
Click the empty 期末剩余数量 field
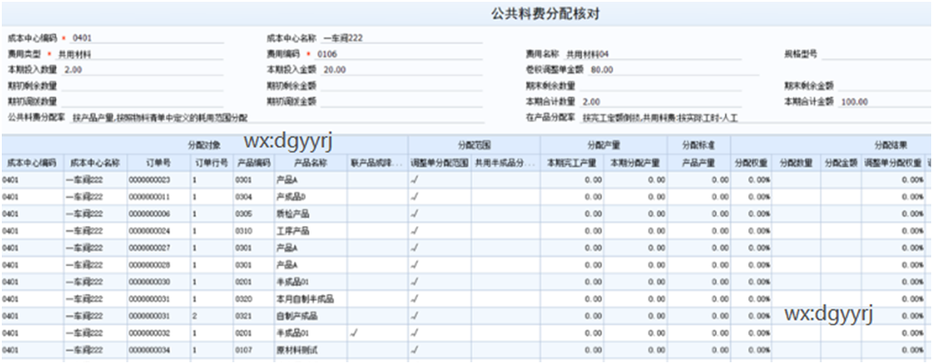click(660, 86)
